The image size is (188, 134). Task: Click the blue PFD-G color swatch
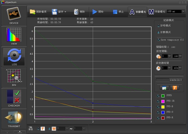pyautogui.click(x=163, y=112)
